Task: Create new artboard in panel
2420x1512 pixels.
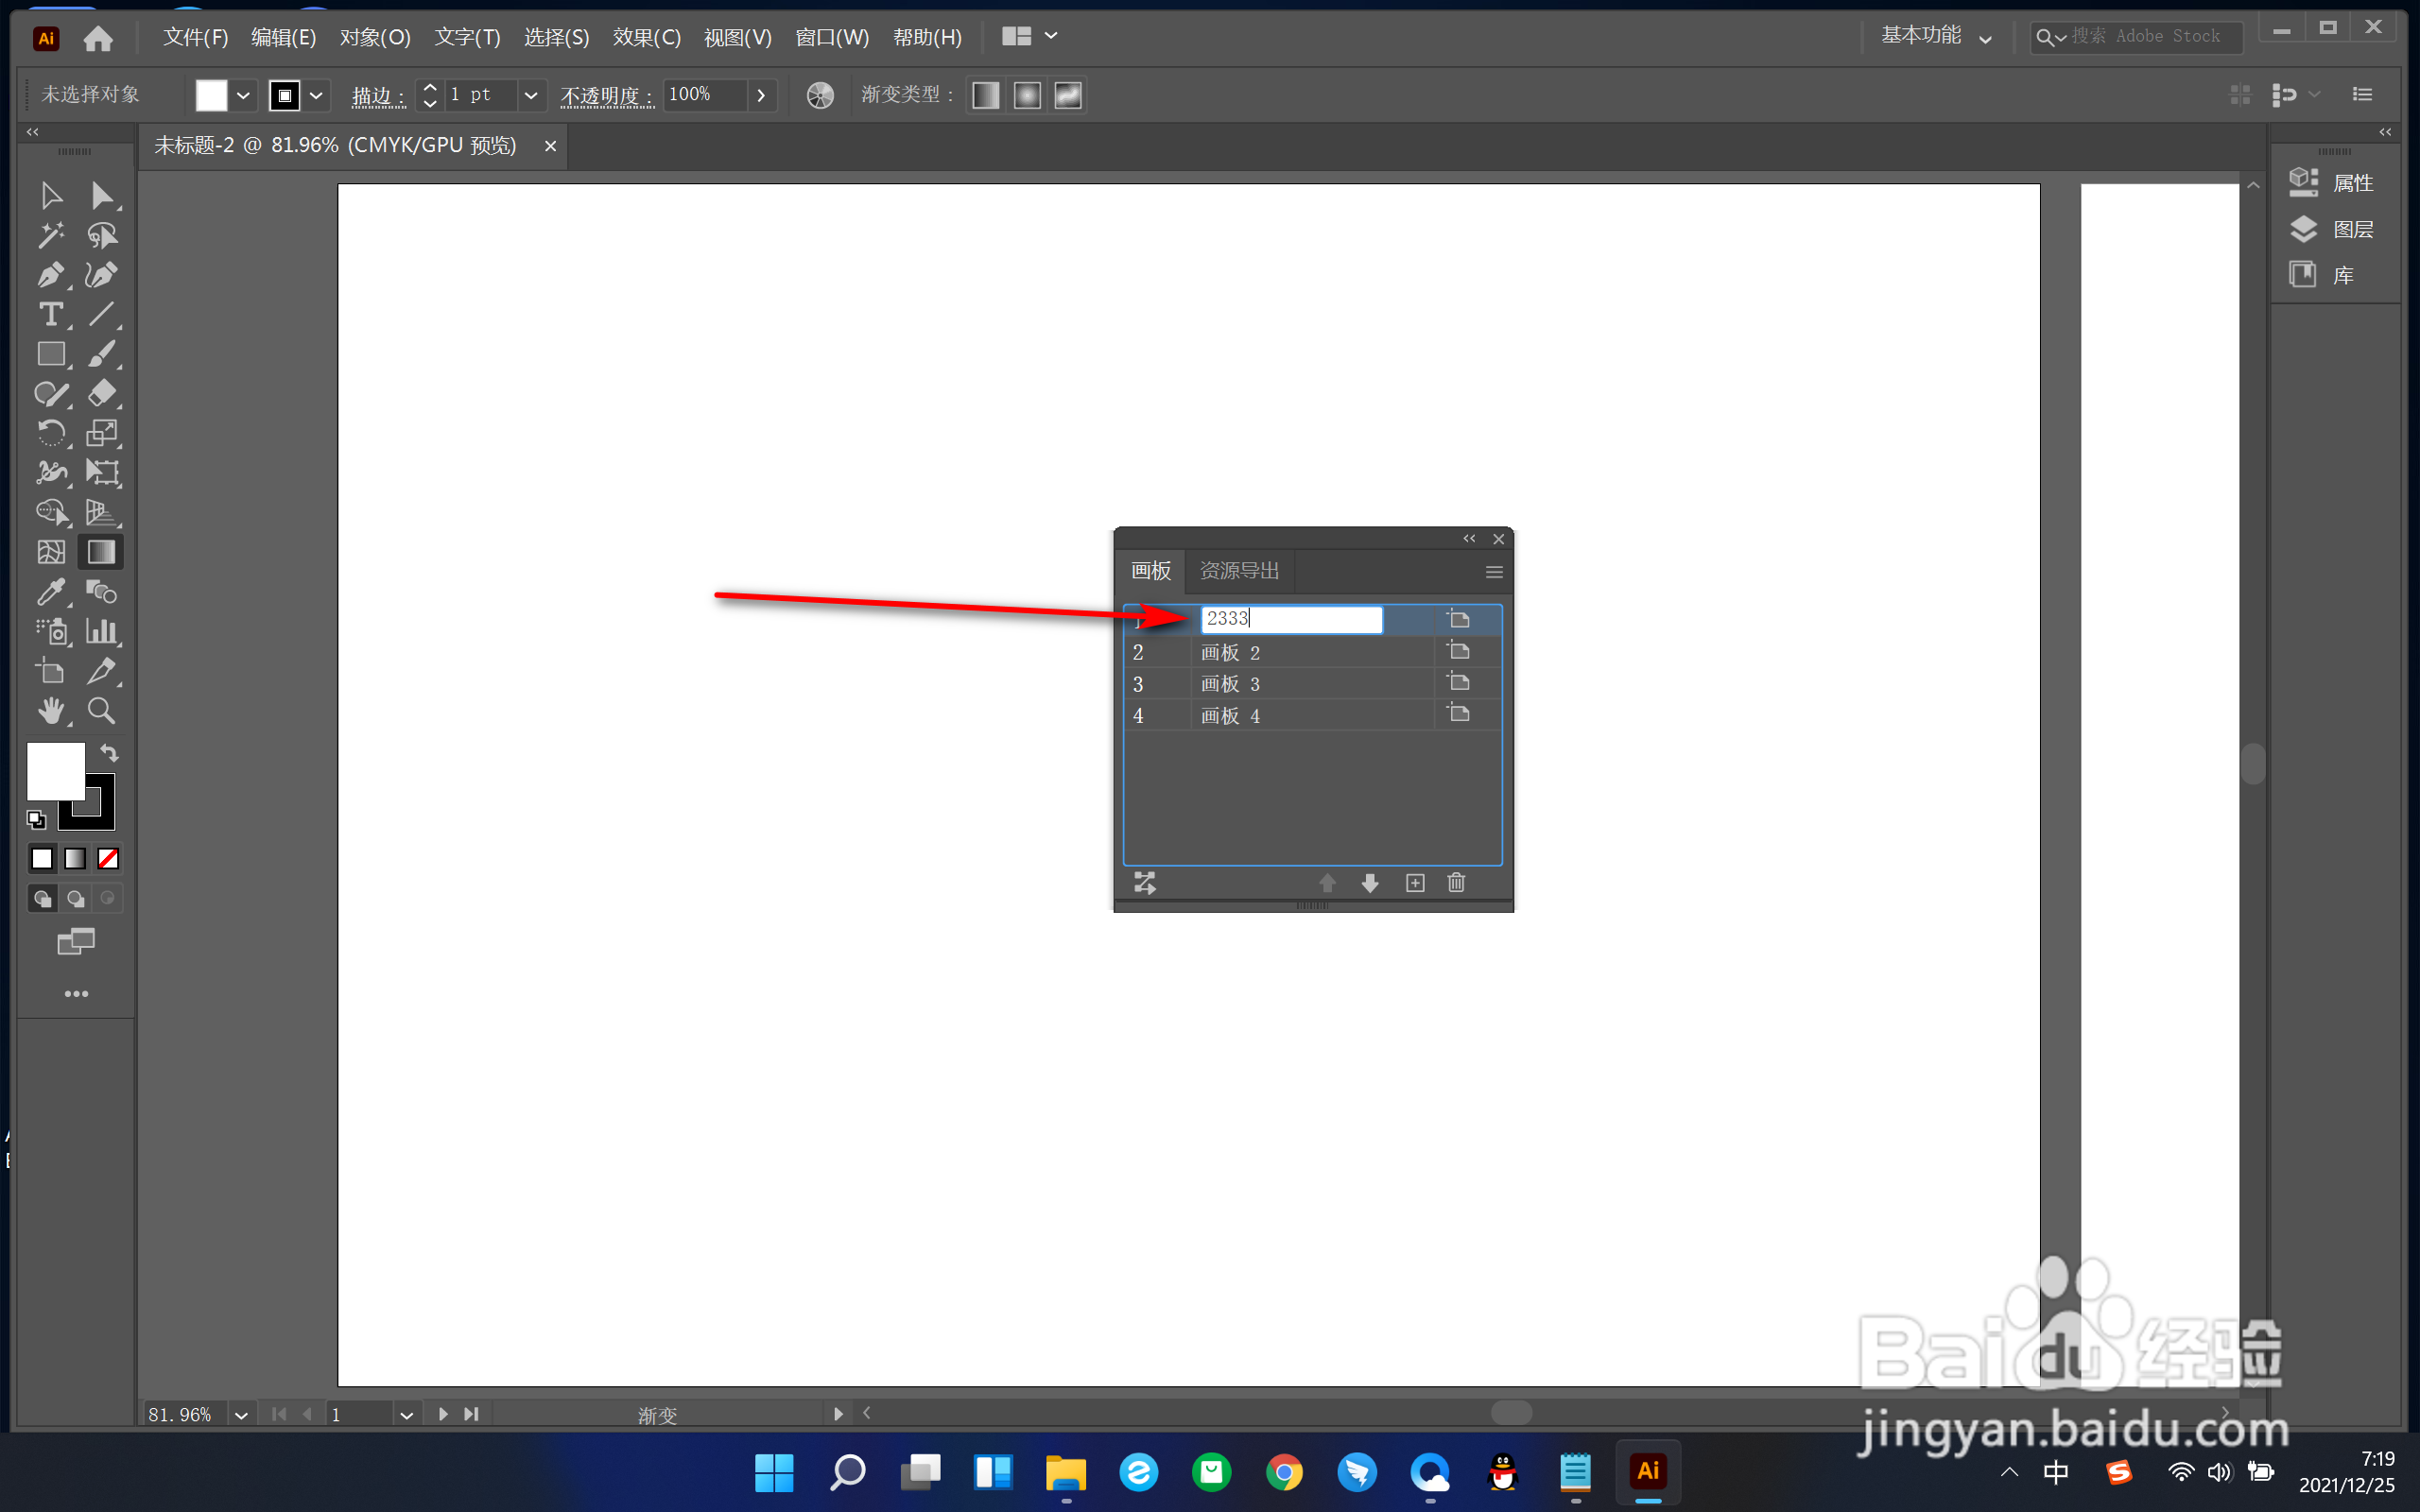Action: (x=1415, y=883)
